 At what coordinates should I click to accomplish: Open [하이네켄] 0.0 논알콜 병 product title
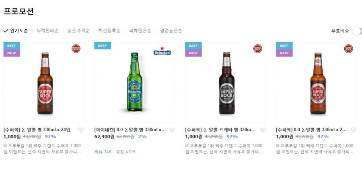130,130
